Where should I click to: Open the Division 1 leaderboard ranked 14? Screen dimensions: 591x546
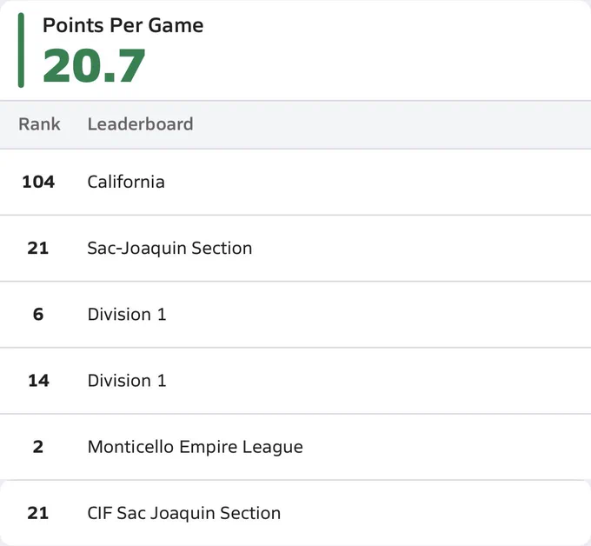pyautogui.click(x=295, y=381)
